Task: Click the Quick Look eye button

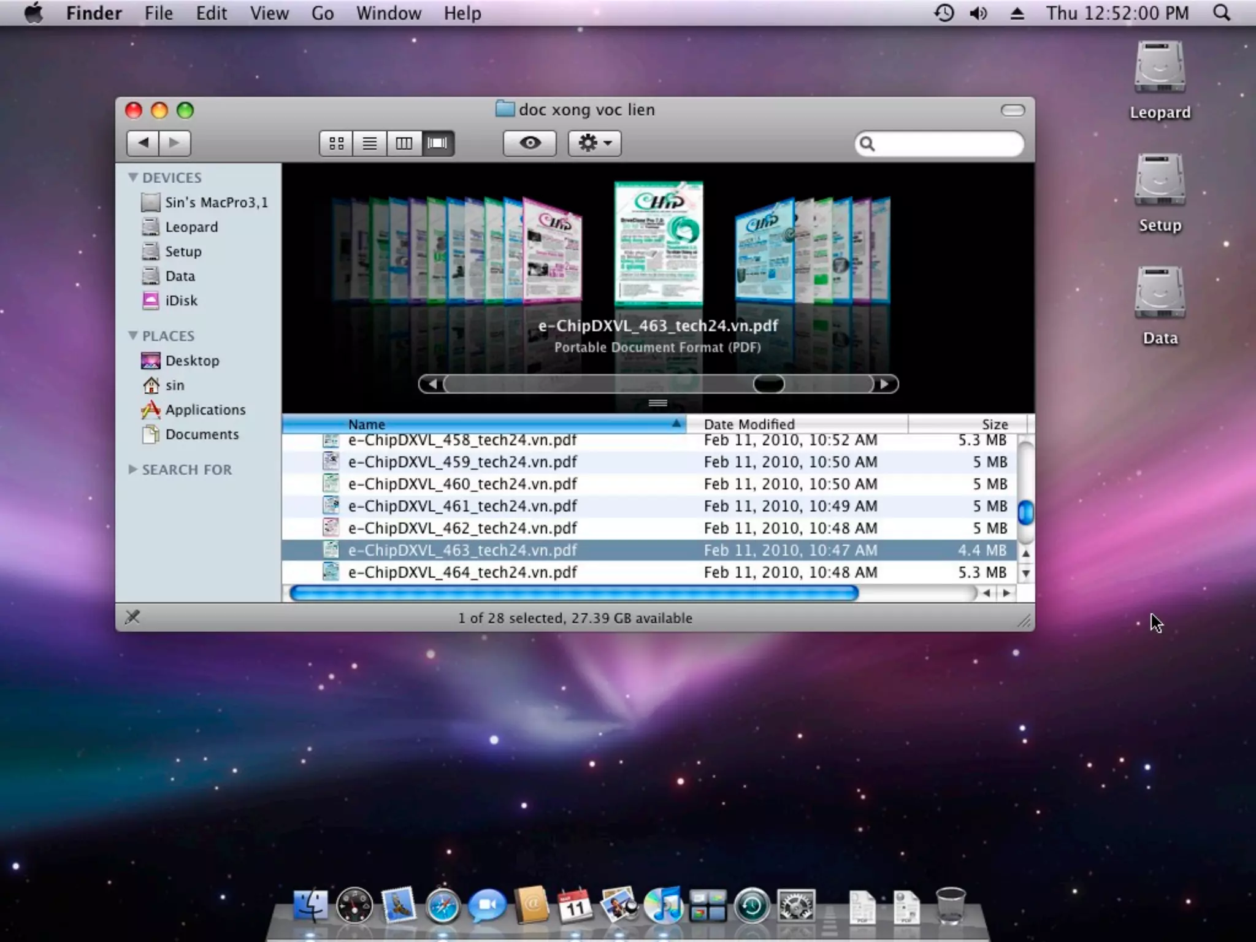Action: click(529, 144)
